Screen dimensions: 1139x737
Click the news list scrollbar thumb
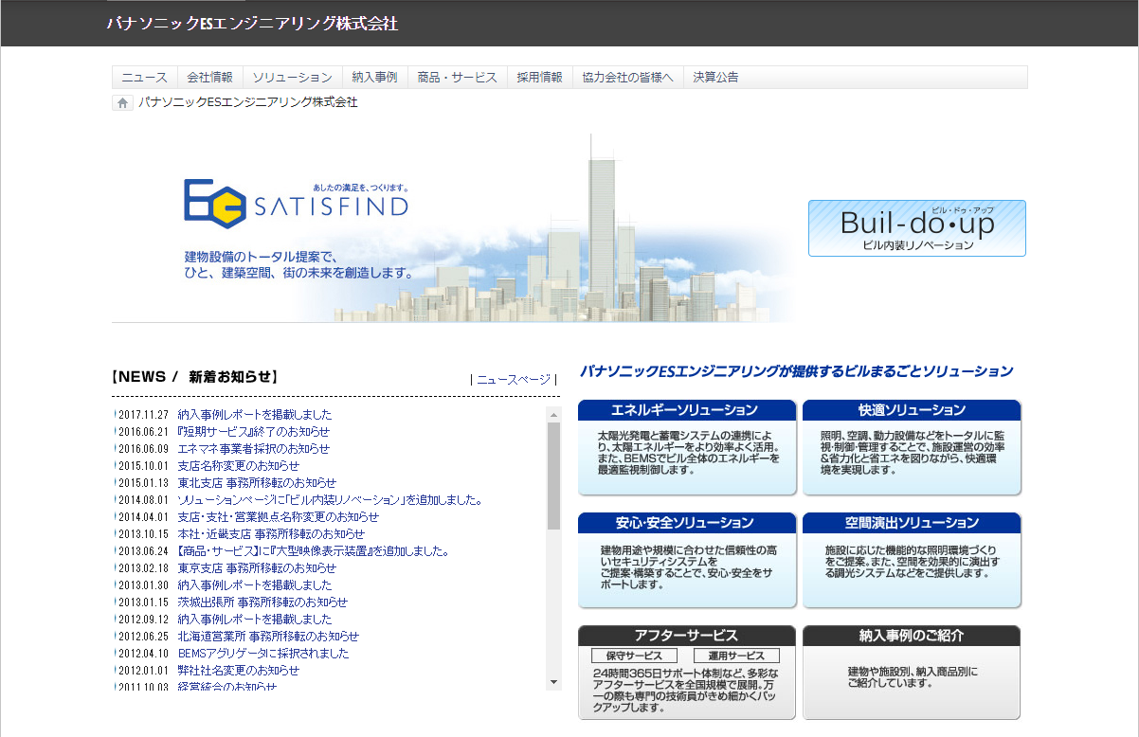click(553, 474)
